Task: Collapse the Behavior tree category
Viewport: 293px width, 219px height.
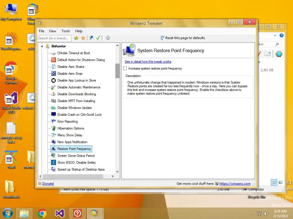Action: point(42,46)
